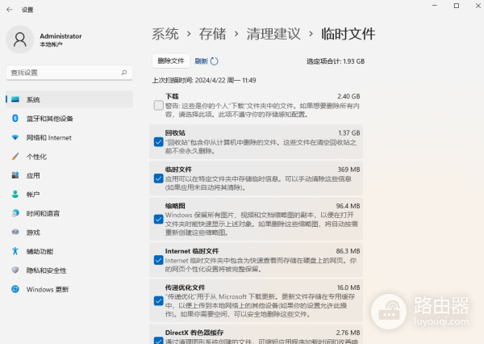Click 刷新 to rescan files

206,61
